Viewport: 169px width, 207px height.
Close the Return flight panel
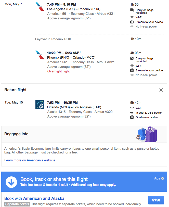pos(161,90)
